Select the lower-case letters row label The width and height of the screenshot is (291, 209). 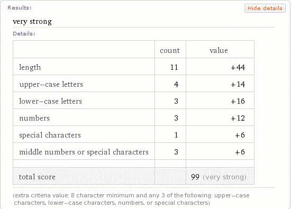click(50, 101)
